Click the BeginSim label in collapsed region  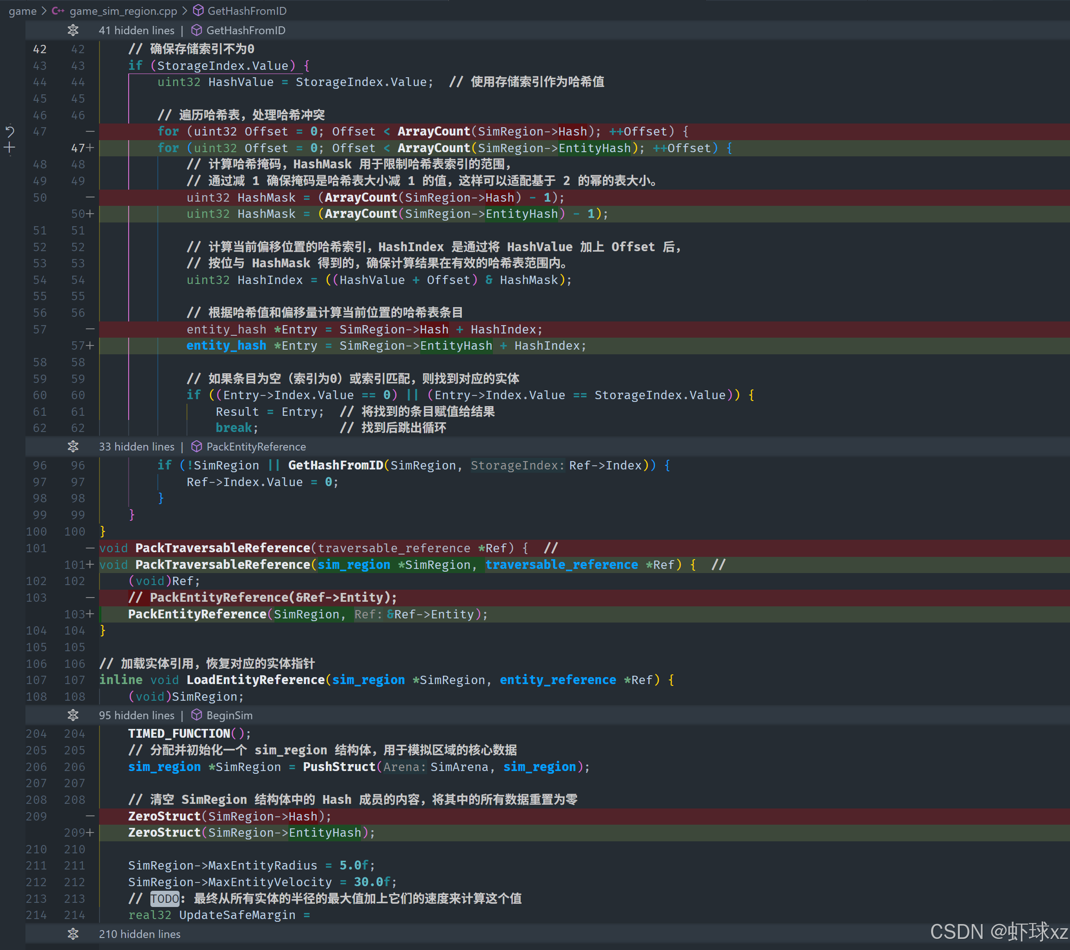coord(229,715)
